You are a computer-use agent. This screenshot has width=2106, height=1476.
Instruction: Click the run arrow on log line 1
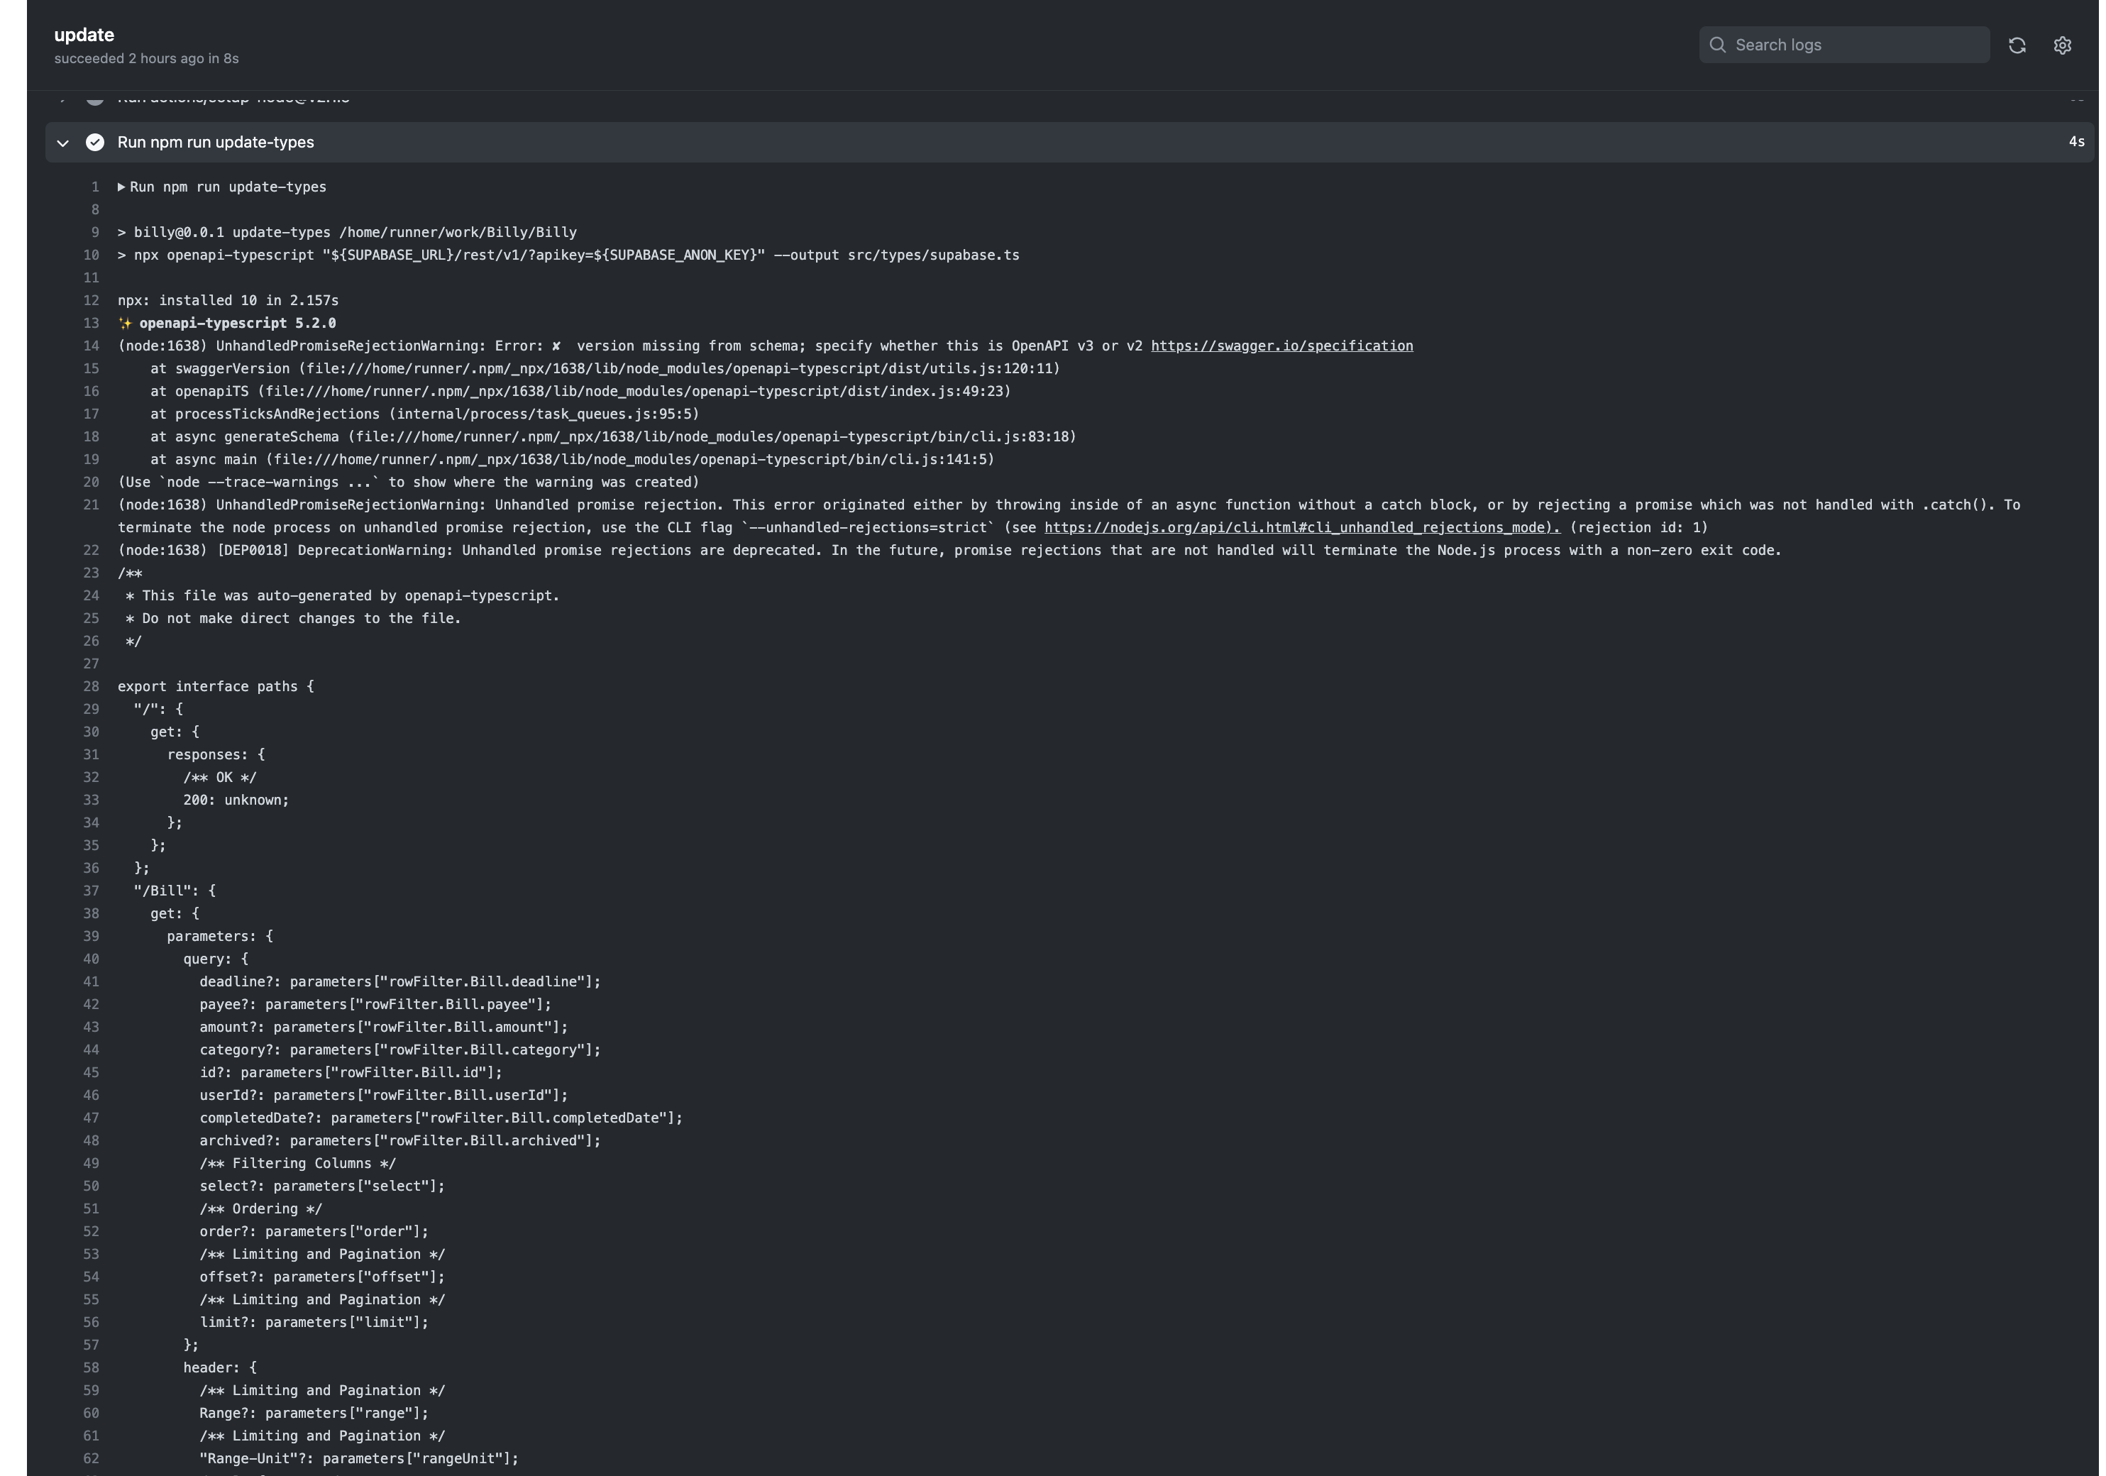tap(121, 186)
